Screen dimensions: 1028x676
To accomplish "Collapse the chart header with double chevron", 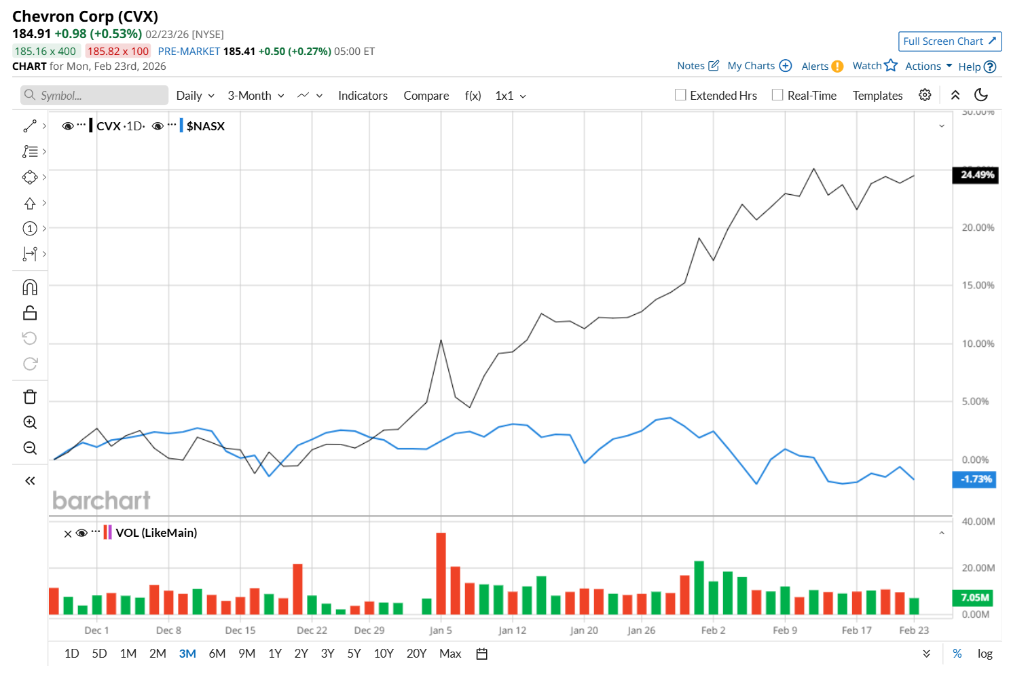I will point(955,95).
